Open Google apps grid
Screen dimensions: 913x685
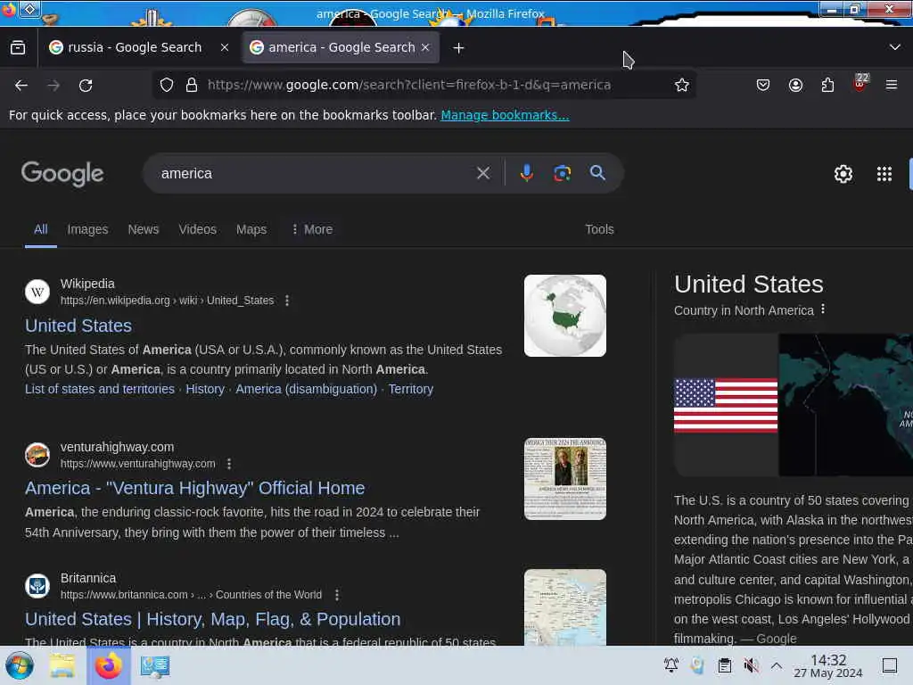pyautogui.click(x=884, y=174)
